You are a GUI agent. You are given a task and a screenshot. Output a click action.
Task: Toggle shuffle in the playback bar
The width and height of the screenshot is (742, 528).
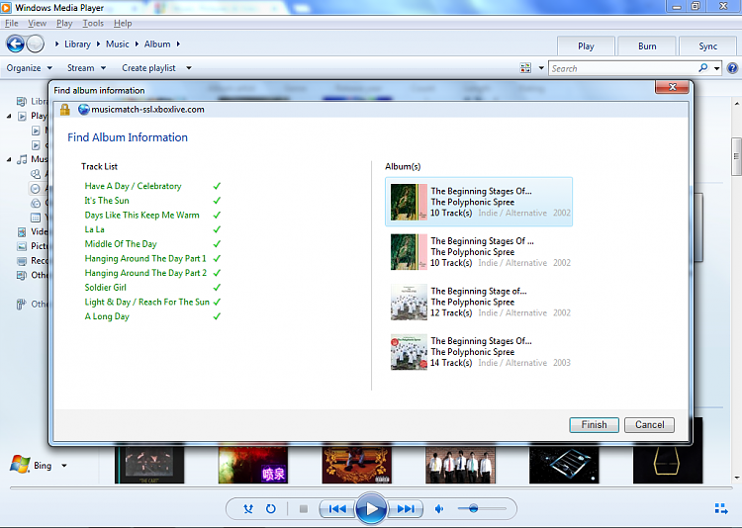(x=248, y=509)
